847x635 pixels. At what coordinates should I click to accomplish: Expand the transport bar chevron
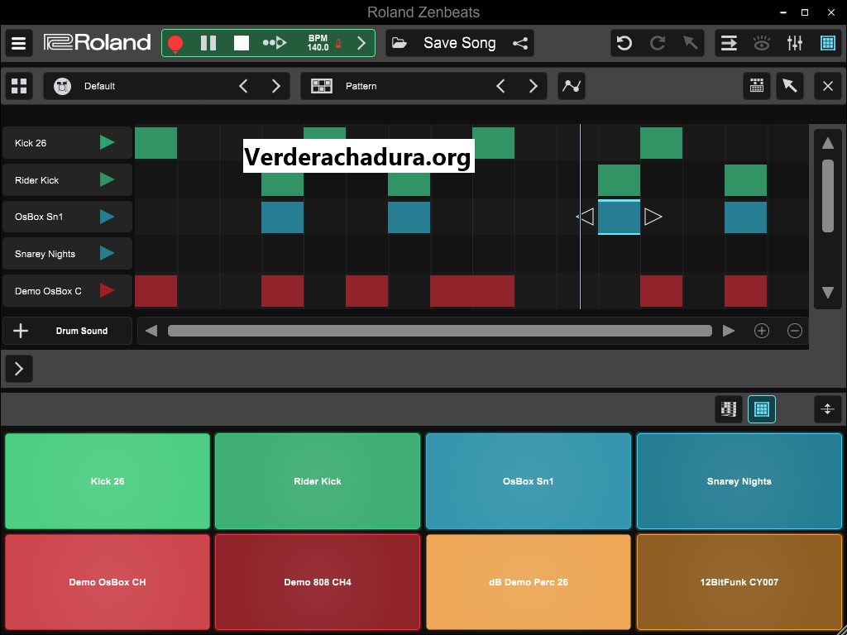[x=361, y=43]
